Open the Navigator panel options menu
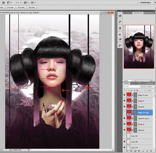 tap(154, 13)
